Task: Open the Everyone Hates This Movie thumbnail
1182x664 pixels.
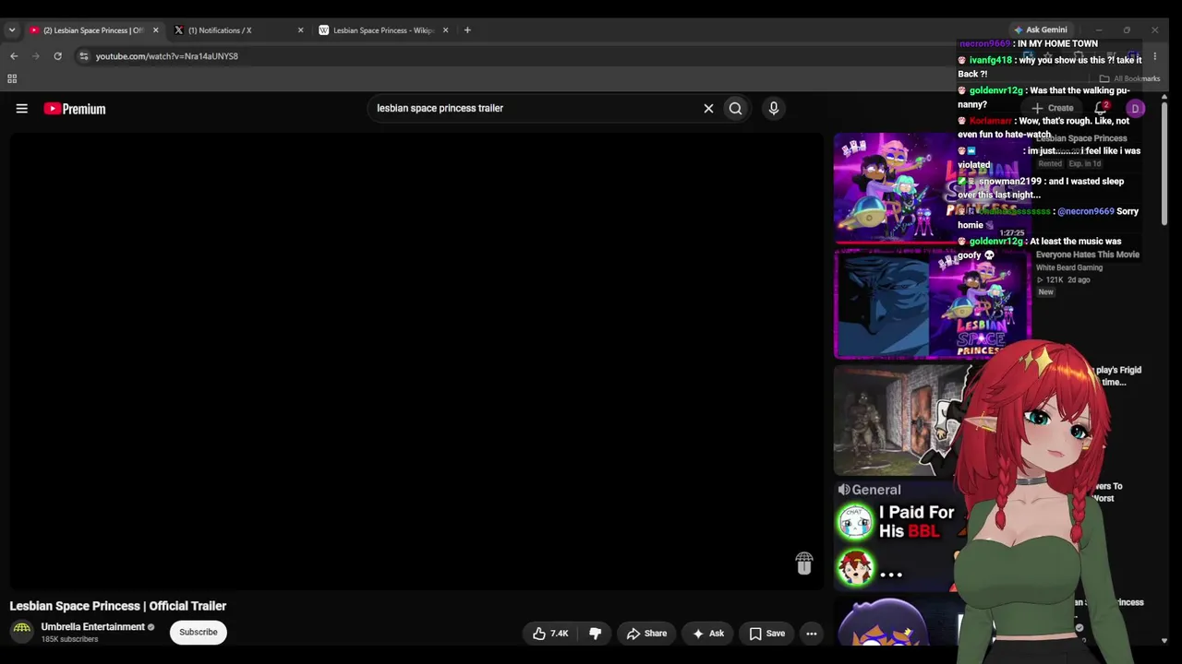Action: point(932,303)
